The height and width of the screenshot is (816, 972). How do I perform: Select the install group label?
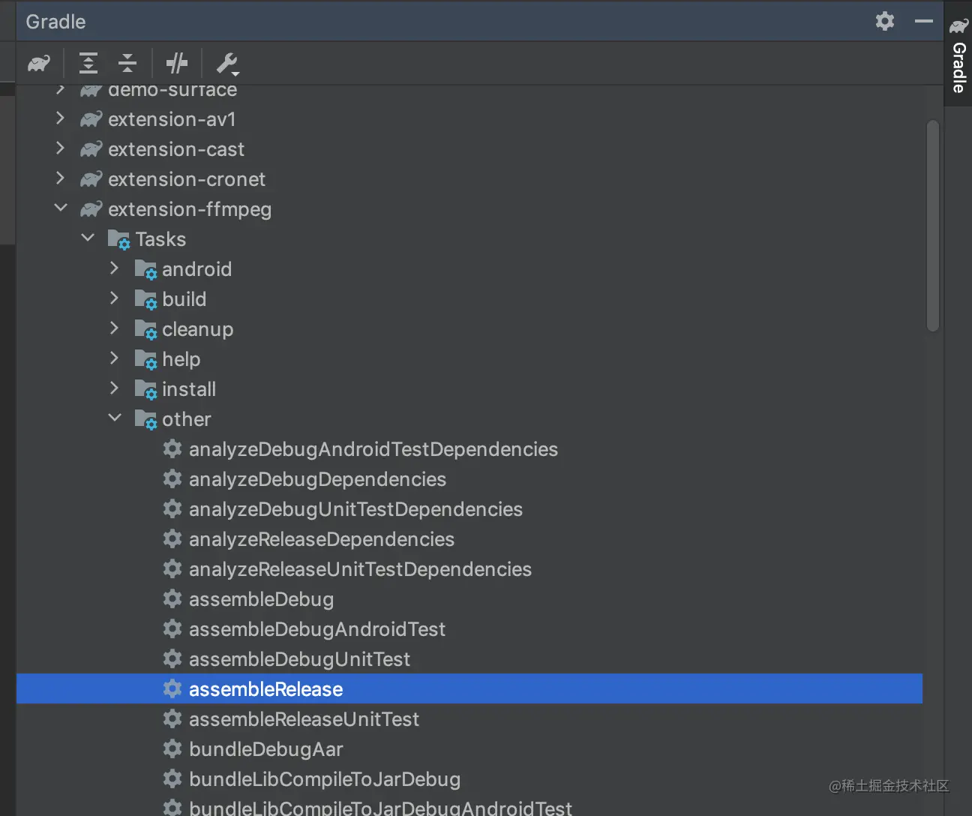coord(189,389)
